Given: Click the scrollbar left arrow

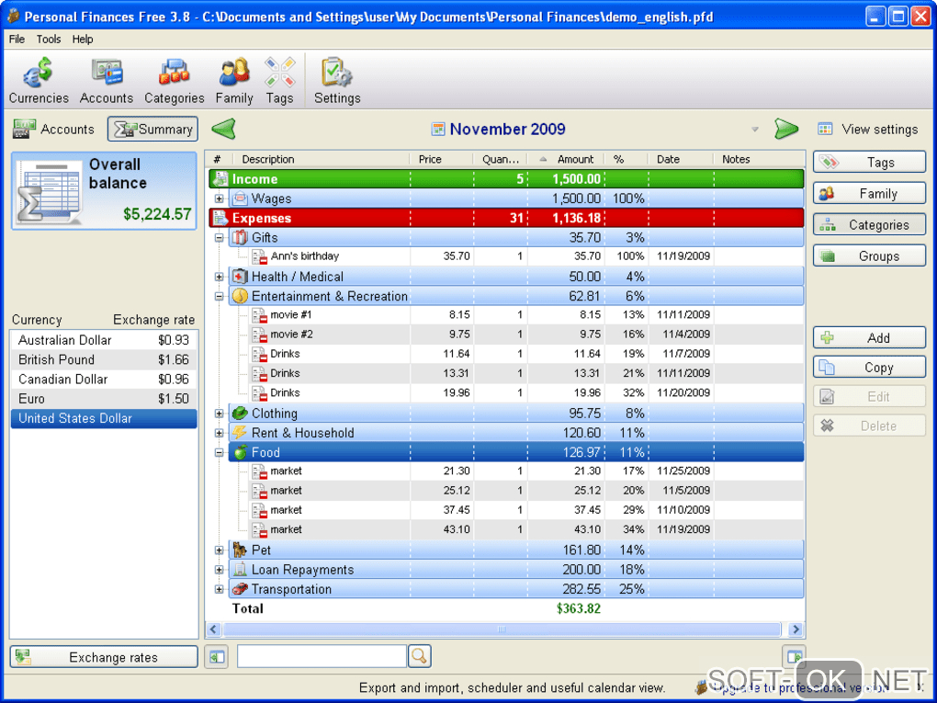Looking at the screenshot, I should tap(214, 629).
